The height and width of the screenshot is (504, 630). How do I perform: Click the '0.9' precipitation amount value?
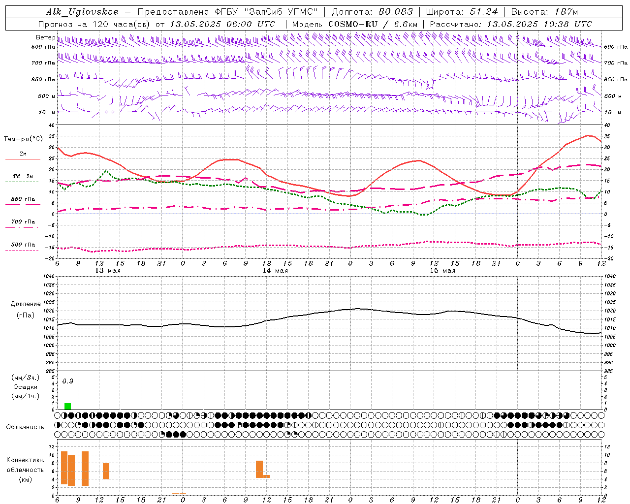coord(68,381)
